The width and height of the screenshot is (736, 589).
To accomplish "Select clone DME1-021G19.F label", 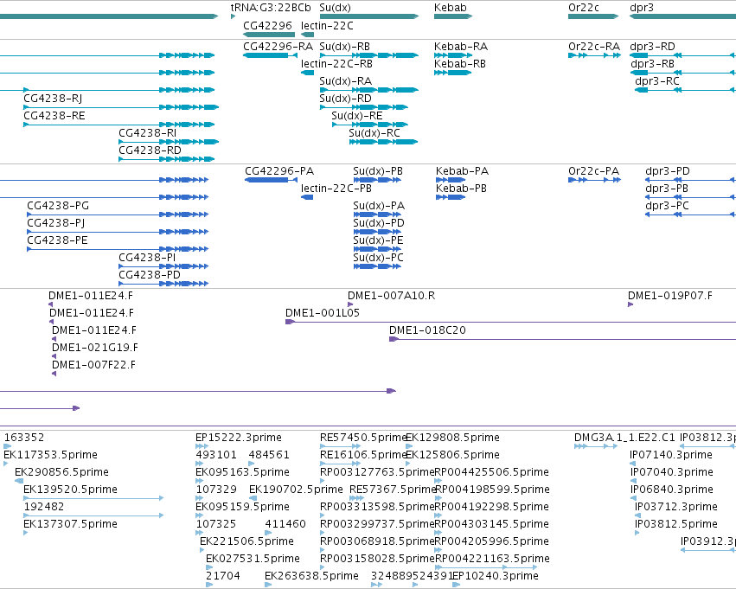I will [95, 348].
